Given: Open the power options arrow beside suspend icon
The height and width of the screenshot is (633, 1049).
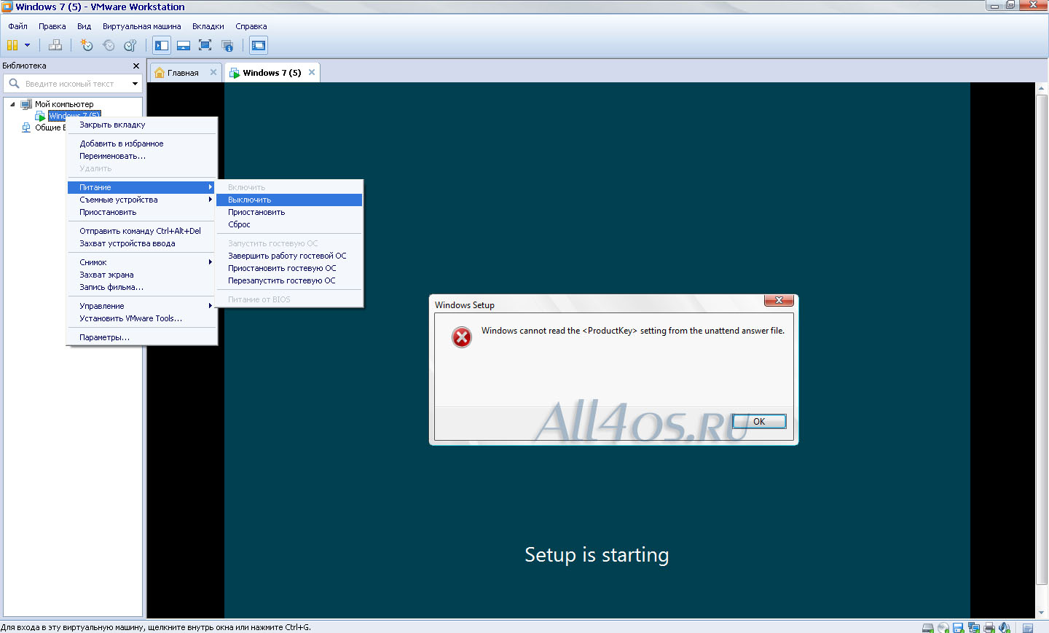Looking at the screenshot, I should [28, 45].
